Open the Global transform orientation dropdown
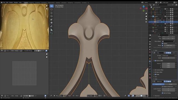 91,96
